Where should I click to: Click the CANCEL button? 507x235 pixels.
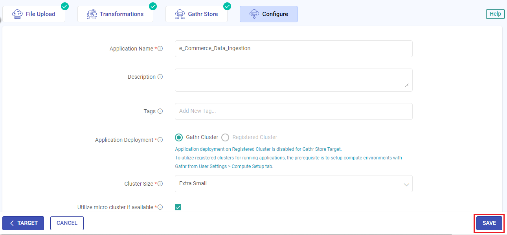(67, 223)
